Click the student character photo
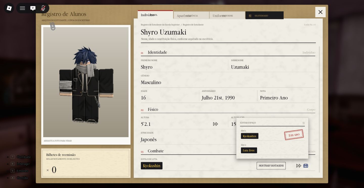364x188 pixels. [86, 82]
